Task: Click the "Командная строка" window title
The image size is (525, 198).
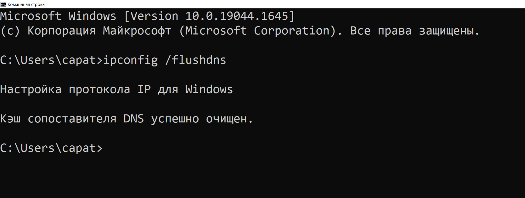Action: (26, 4)
